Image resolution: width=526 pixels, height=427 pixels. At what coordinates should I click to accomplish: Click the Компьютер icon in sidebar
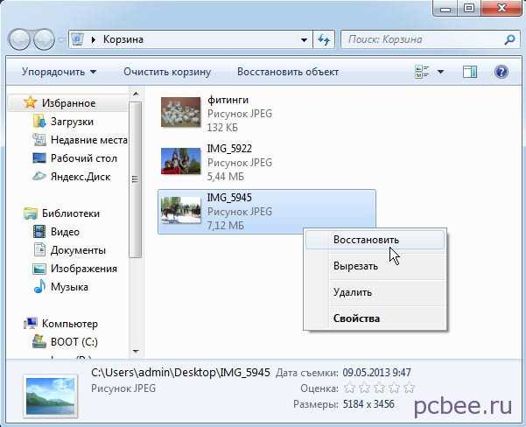coord(31,324)
